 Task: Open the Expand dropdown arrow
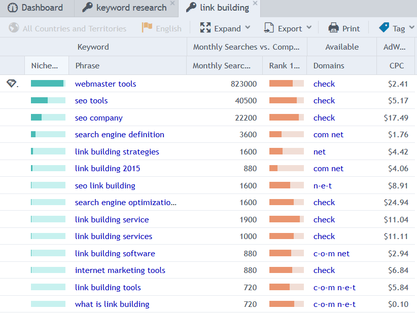248,27
